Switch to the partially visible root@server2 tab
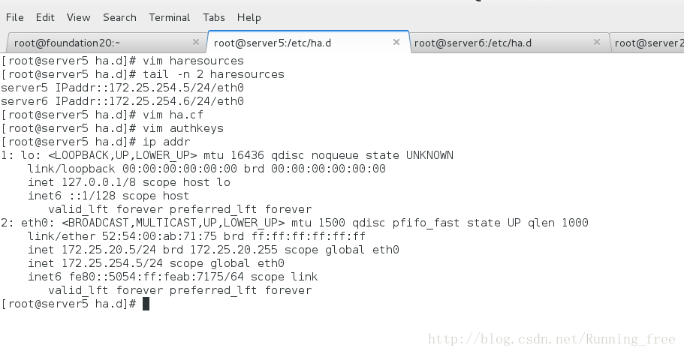 648,43
